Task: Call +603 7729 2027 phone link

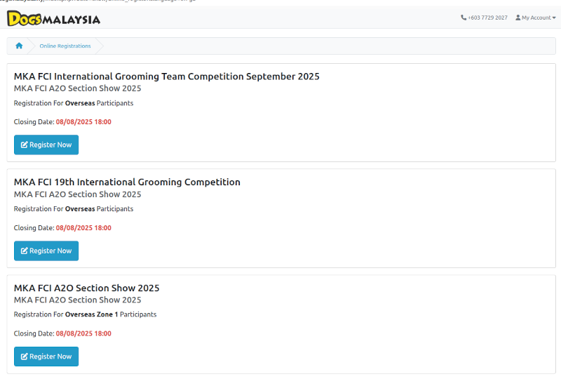Action: coord(484,18)
